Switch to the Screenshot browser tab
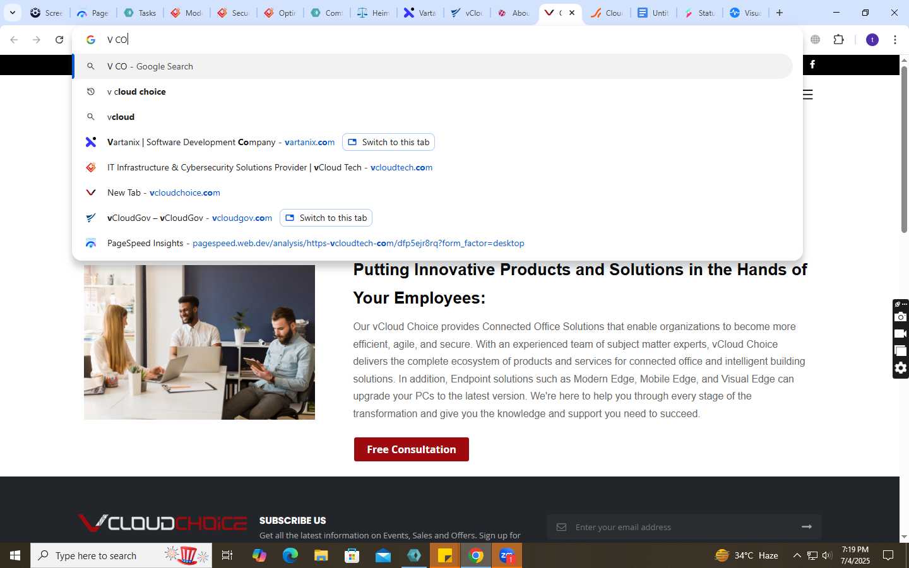909x568 pixels. coord(46,13)
